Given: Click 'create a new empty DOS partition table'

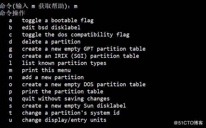Looking at the screenshot, I should 84,84.
